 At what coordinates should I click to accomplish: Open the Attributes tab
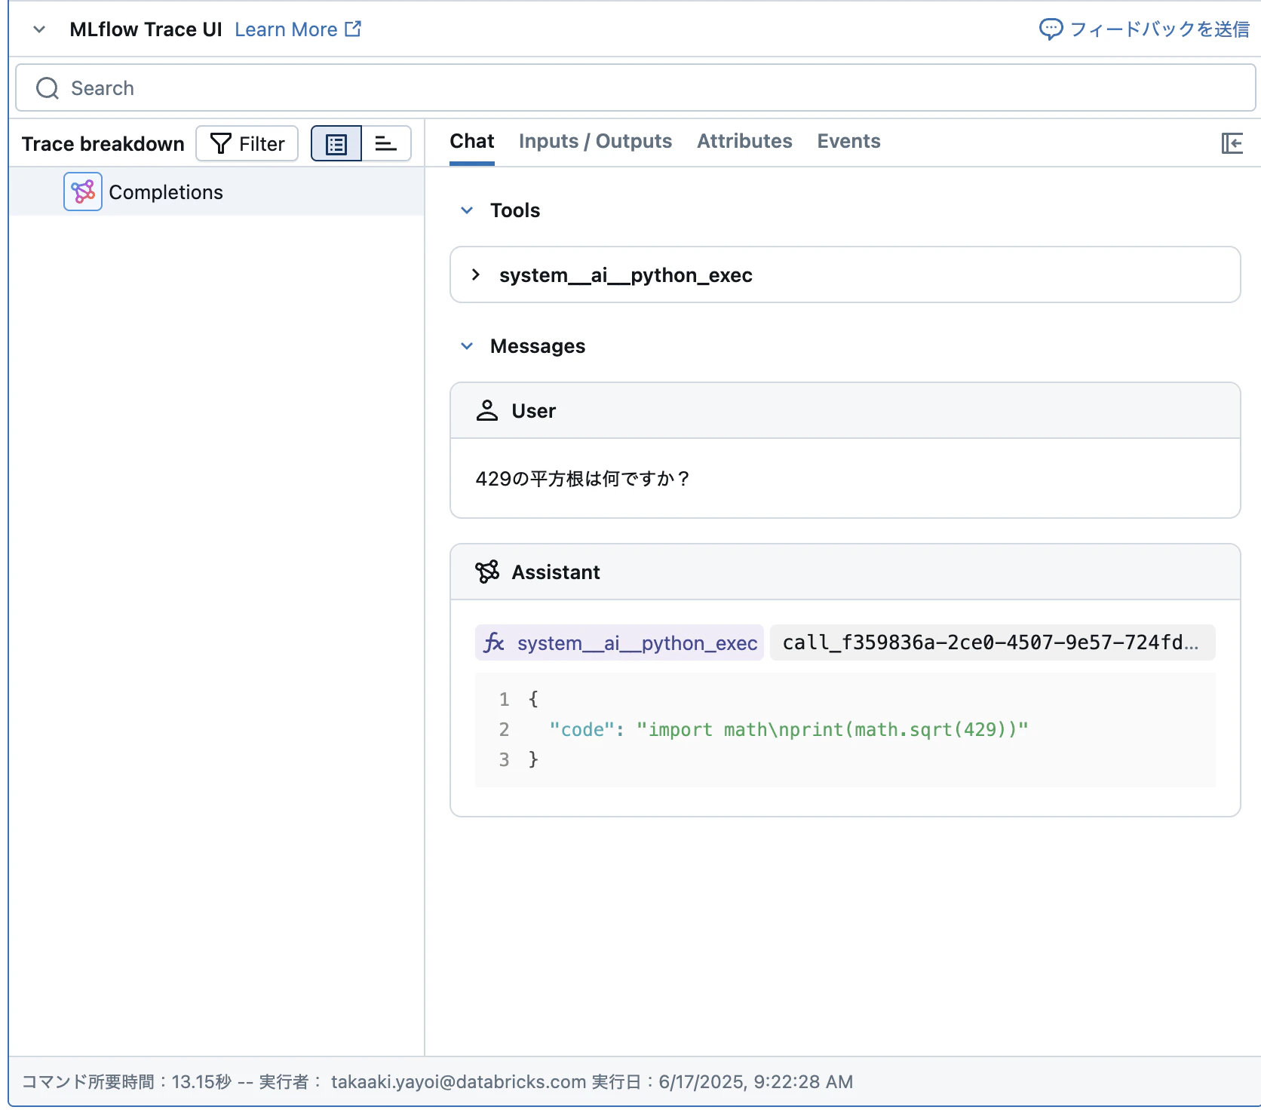point(744,142)
